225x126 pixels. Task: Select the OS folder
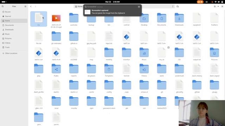[x=179, y=52]
